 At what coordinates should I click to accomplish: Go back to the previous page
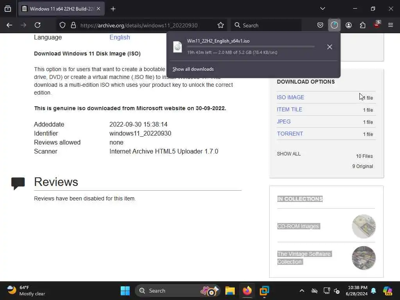coord(9,25)
